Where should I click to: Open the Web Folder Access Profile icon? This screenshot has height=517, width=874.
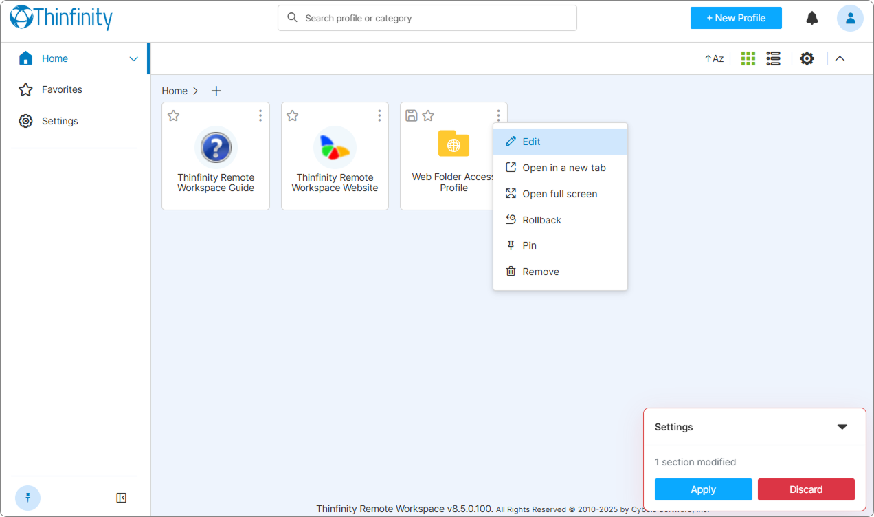click(x=453, y=144)
